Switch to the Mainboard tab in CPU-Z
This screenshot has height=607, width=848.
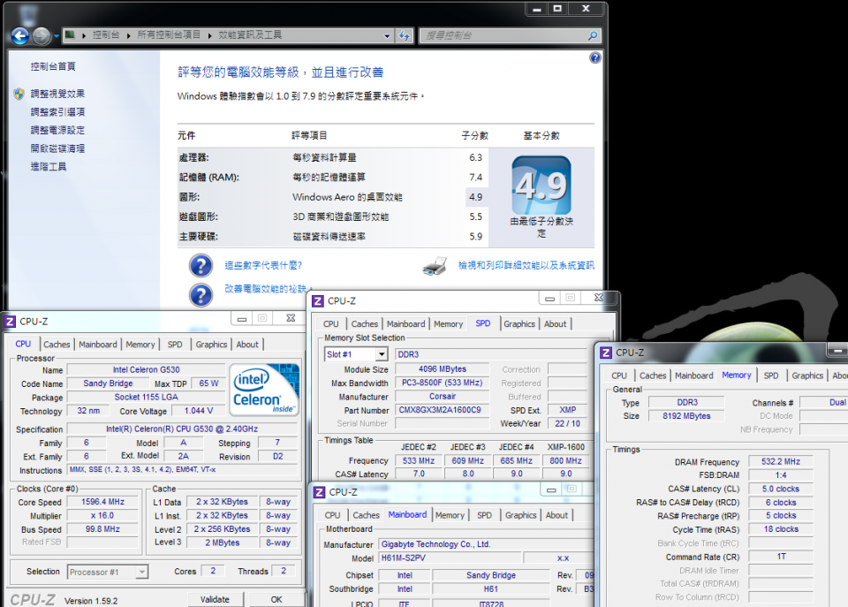coord(98,344)
